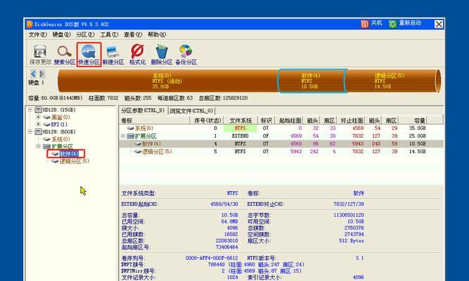Open the 硬盘(D) menu
The image size is (469, 281).
coord(61,34)
